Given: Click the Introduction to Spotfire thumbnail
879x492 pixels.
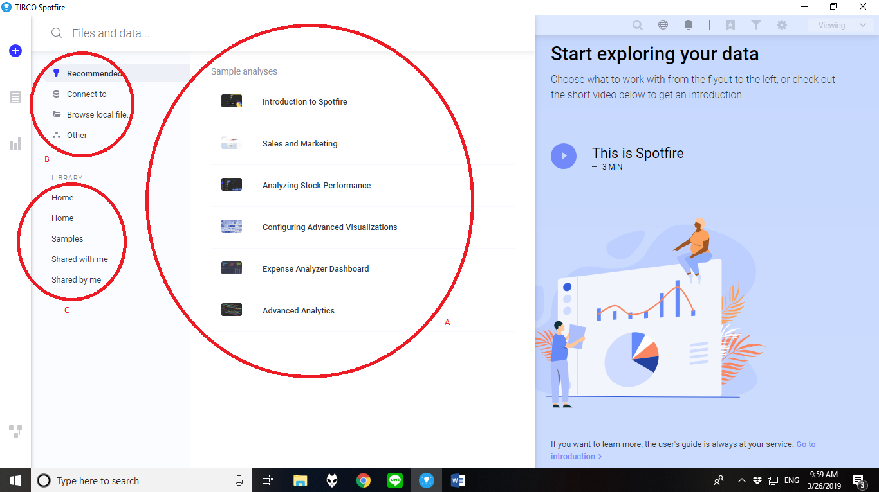Looking at the screenshot, I should pyautogui.click(x=232, y=101).
